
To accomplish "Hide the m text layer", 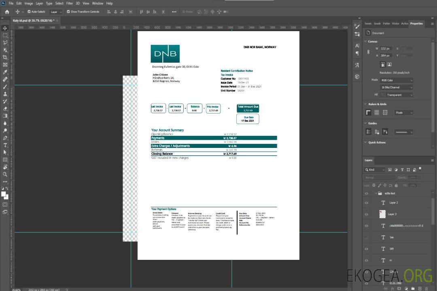I will click(x=367, y=261).
